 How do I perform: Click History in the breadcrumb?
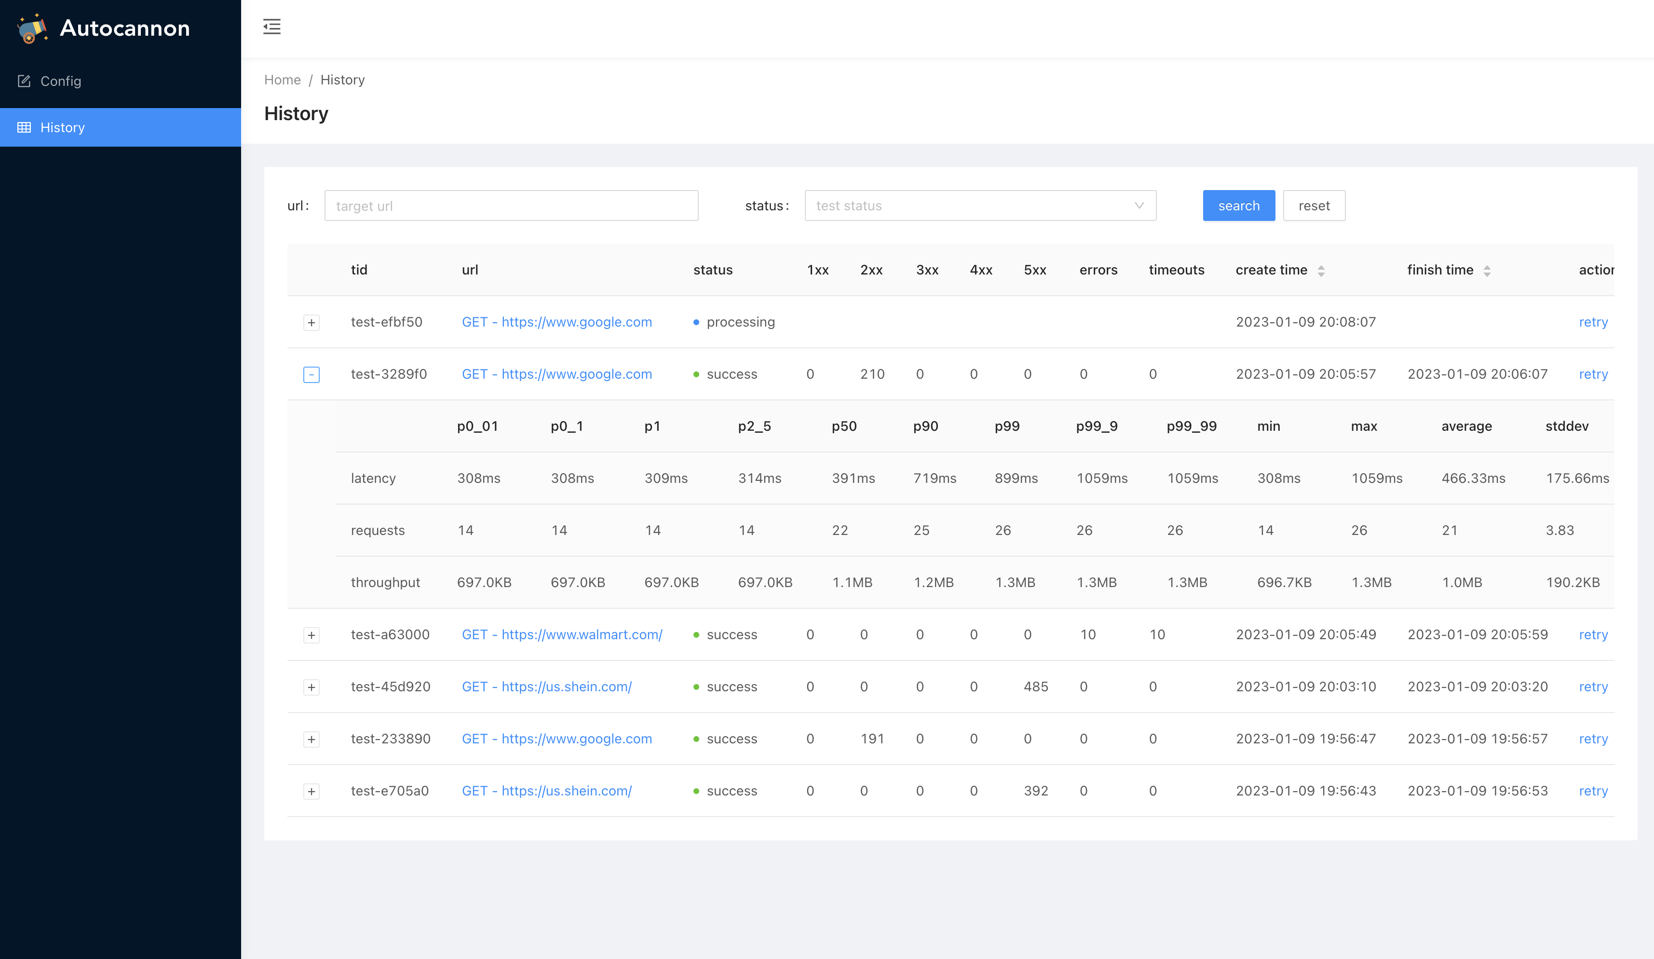342,80
